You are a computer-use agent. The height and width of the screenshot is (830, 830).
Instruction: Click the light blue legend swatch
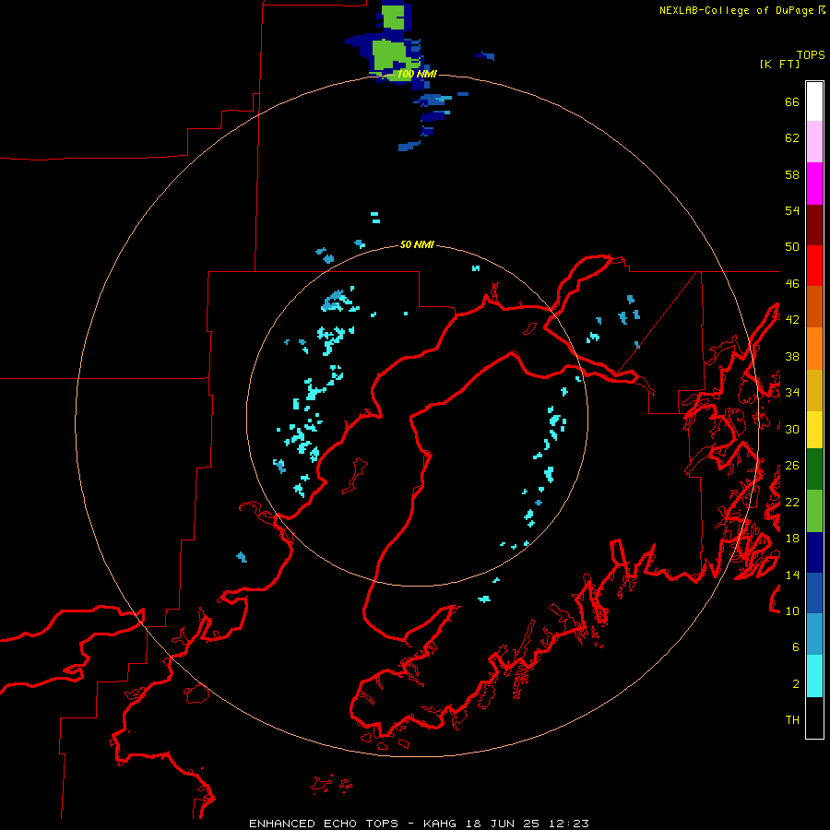point(814,634)
